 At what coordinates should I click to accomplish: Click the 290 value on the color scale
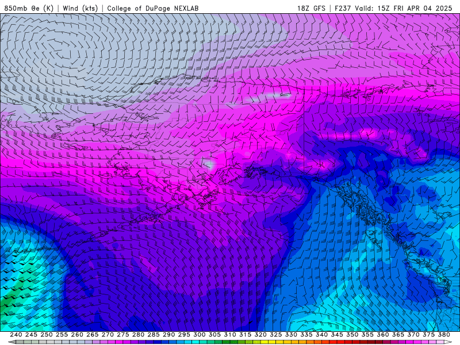click(168, 335)
